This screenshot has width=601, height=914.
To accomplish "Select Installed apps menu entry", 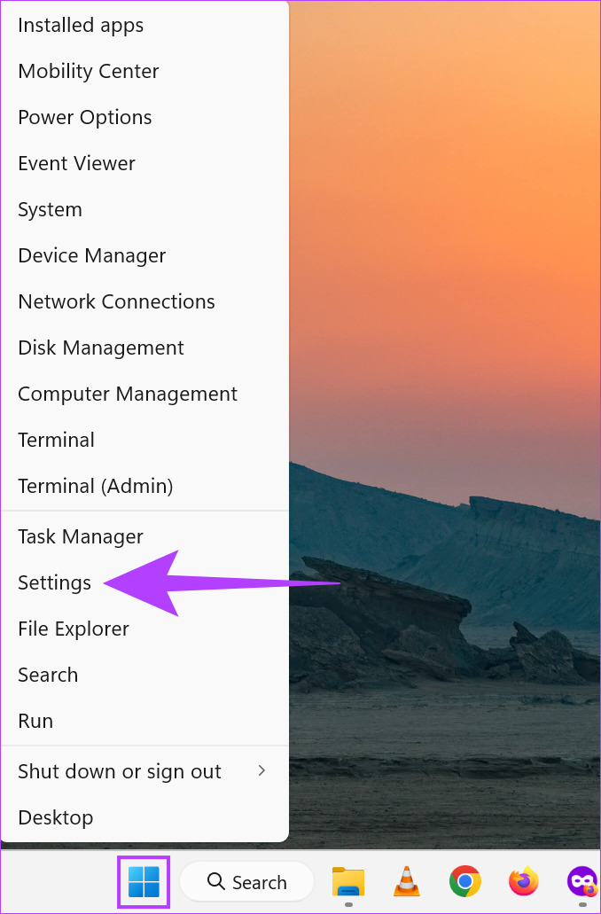I will pos(144,25).
